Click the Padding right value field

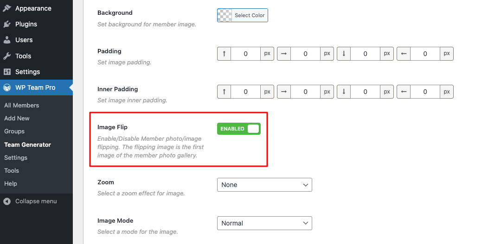pos(305,54)
